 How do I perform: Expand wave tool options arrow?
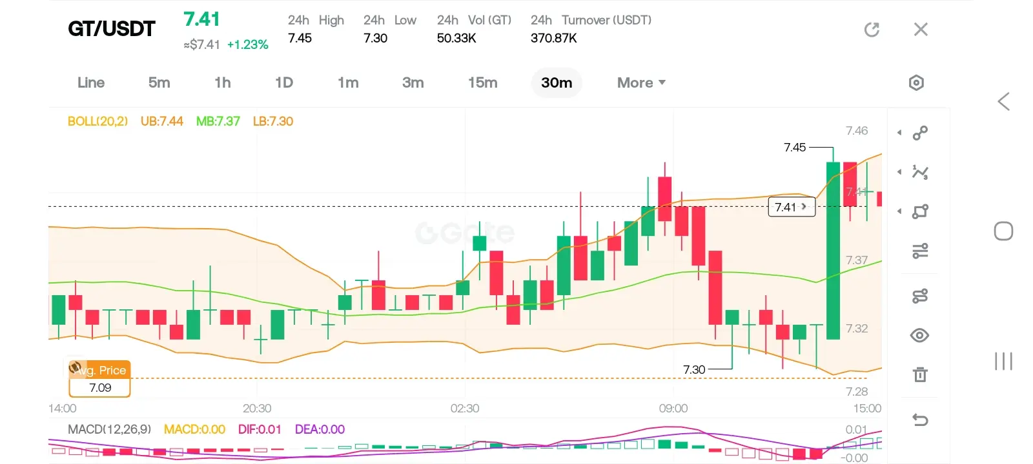(x=899, y=172)
